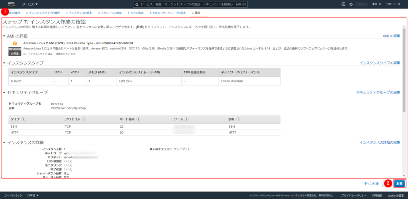Click the scrollbar down arrow

[x=404, y=176]
